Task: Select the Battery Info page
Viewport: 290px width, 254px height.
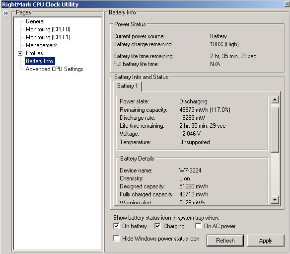Action: pos(40,61)
